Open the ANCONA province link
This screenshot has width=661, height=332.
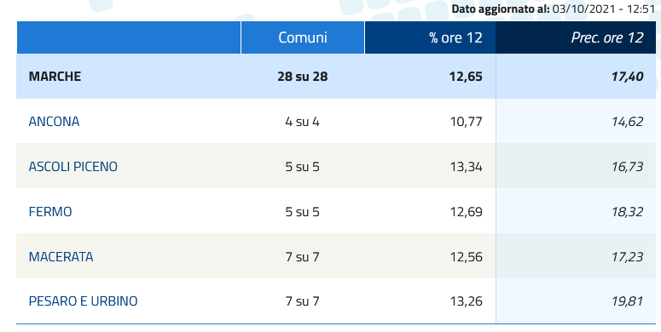point(54,122)
